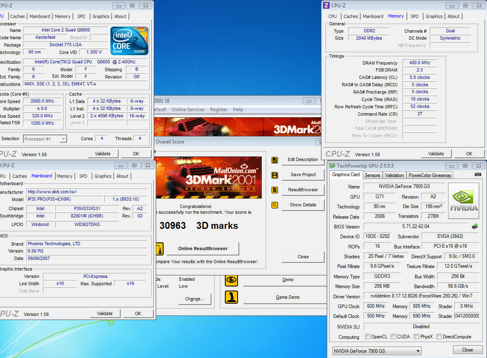Click the CPU-Z Memory window title icon

[x=326, y=5]
